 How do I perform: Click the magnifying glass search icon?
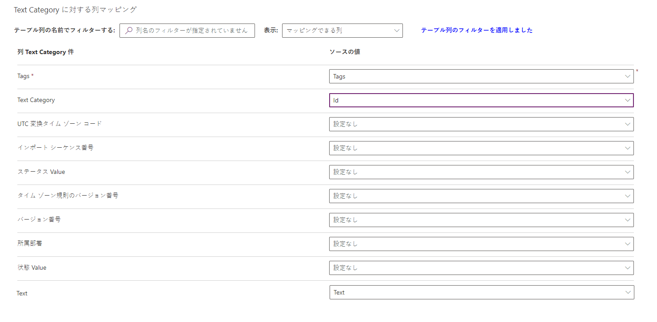(128, 30)
